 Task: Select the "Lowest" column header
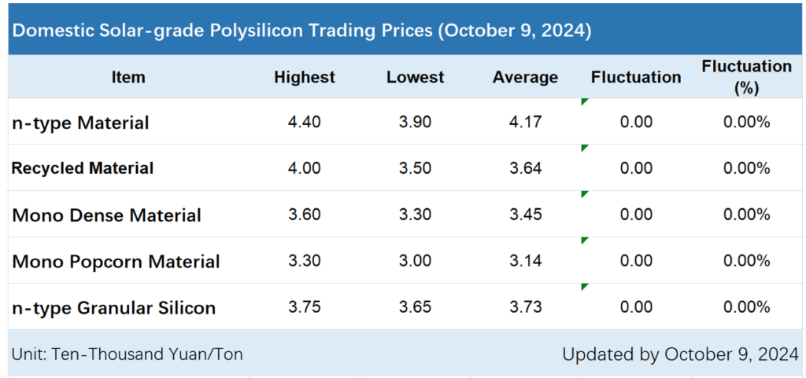pos(416,77)
